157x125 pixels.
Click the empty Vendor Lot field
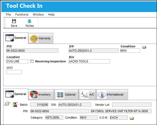coord(131,105)
